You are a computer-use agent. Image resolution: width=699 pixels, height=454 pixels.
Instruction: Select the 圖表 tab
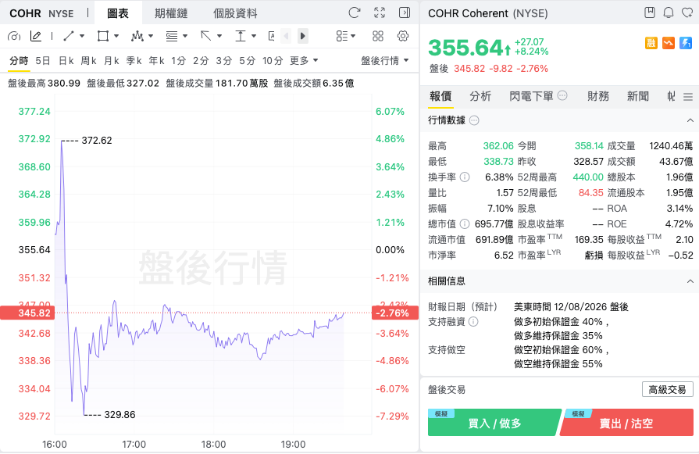tap(118, 13)
